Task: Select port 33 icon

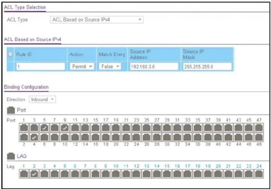Action: coord(187,128)
